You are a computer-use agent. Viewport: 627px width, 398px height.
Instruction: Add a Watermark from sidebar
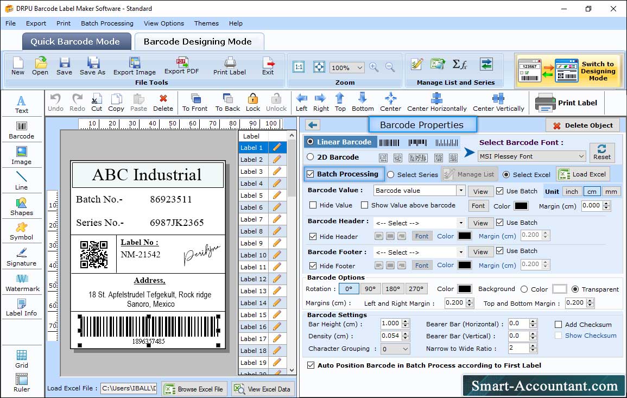[22, 283]
